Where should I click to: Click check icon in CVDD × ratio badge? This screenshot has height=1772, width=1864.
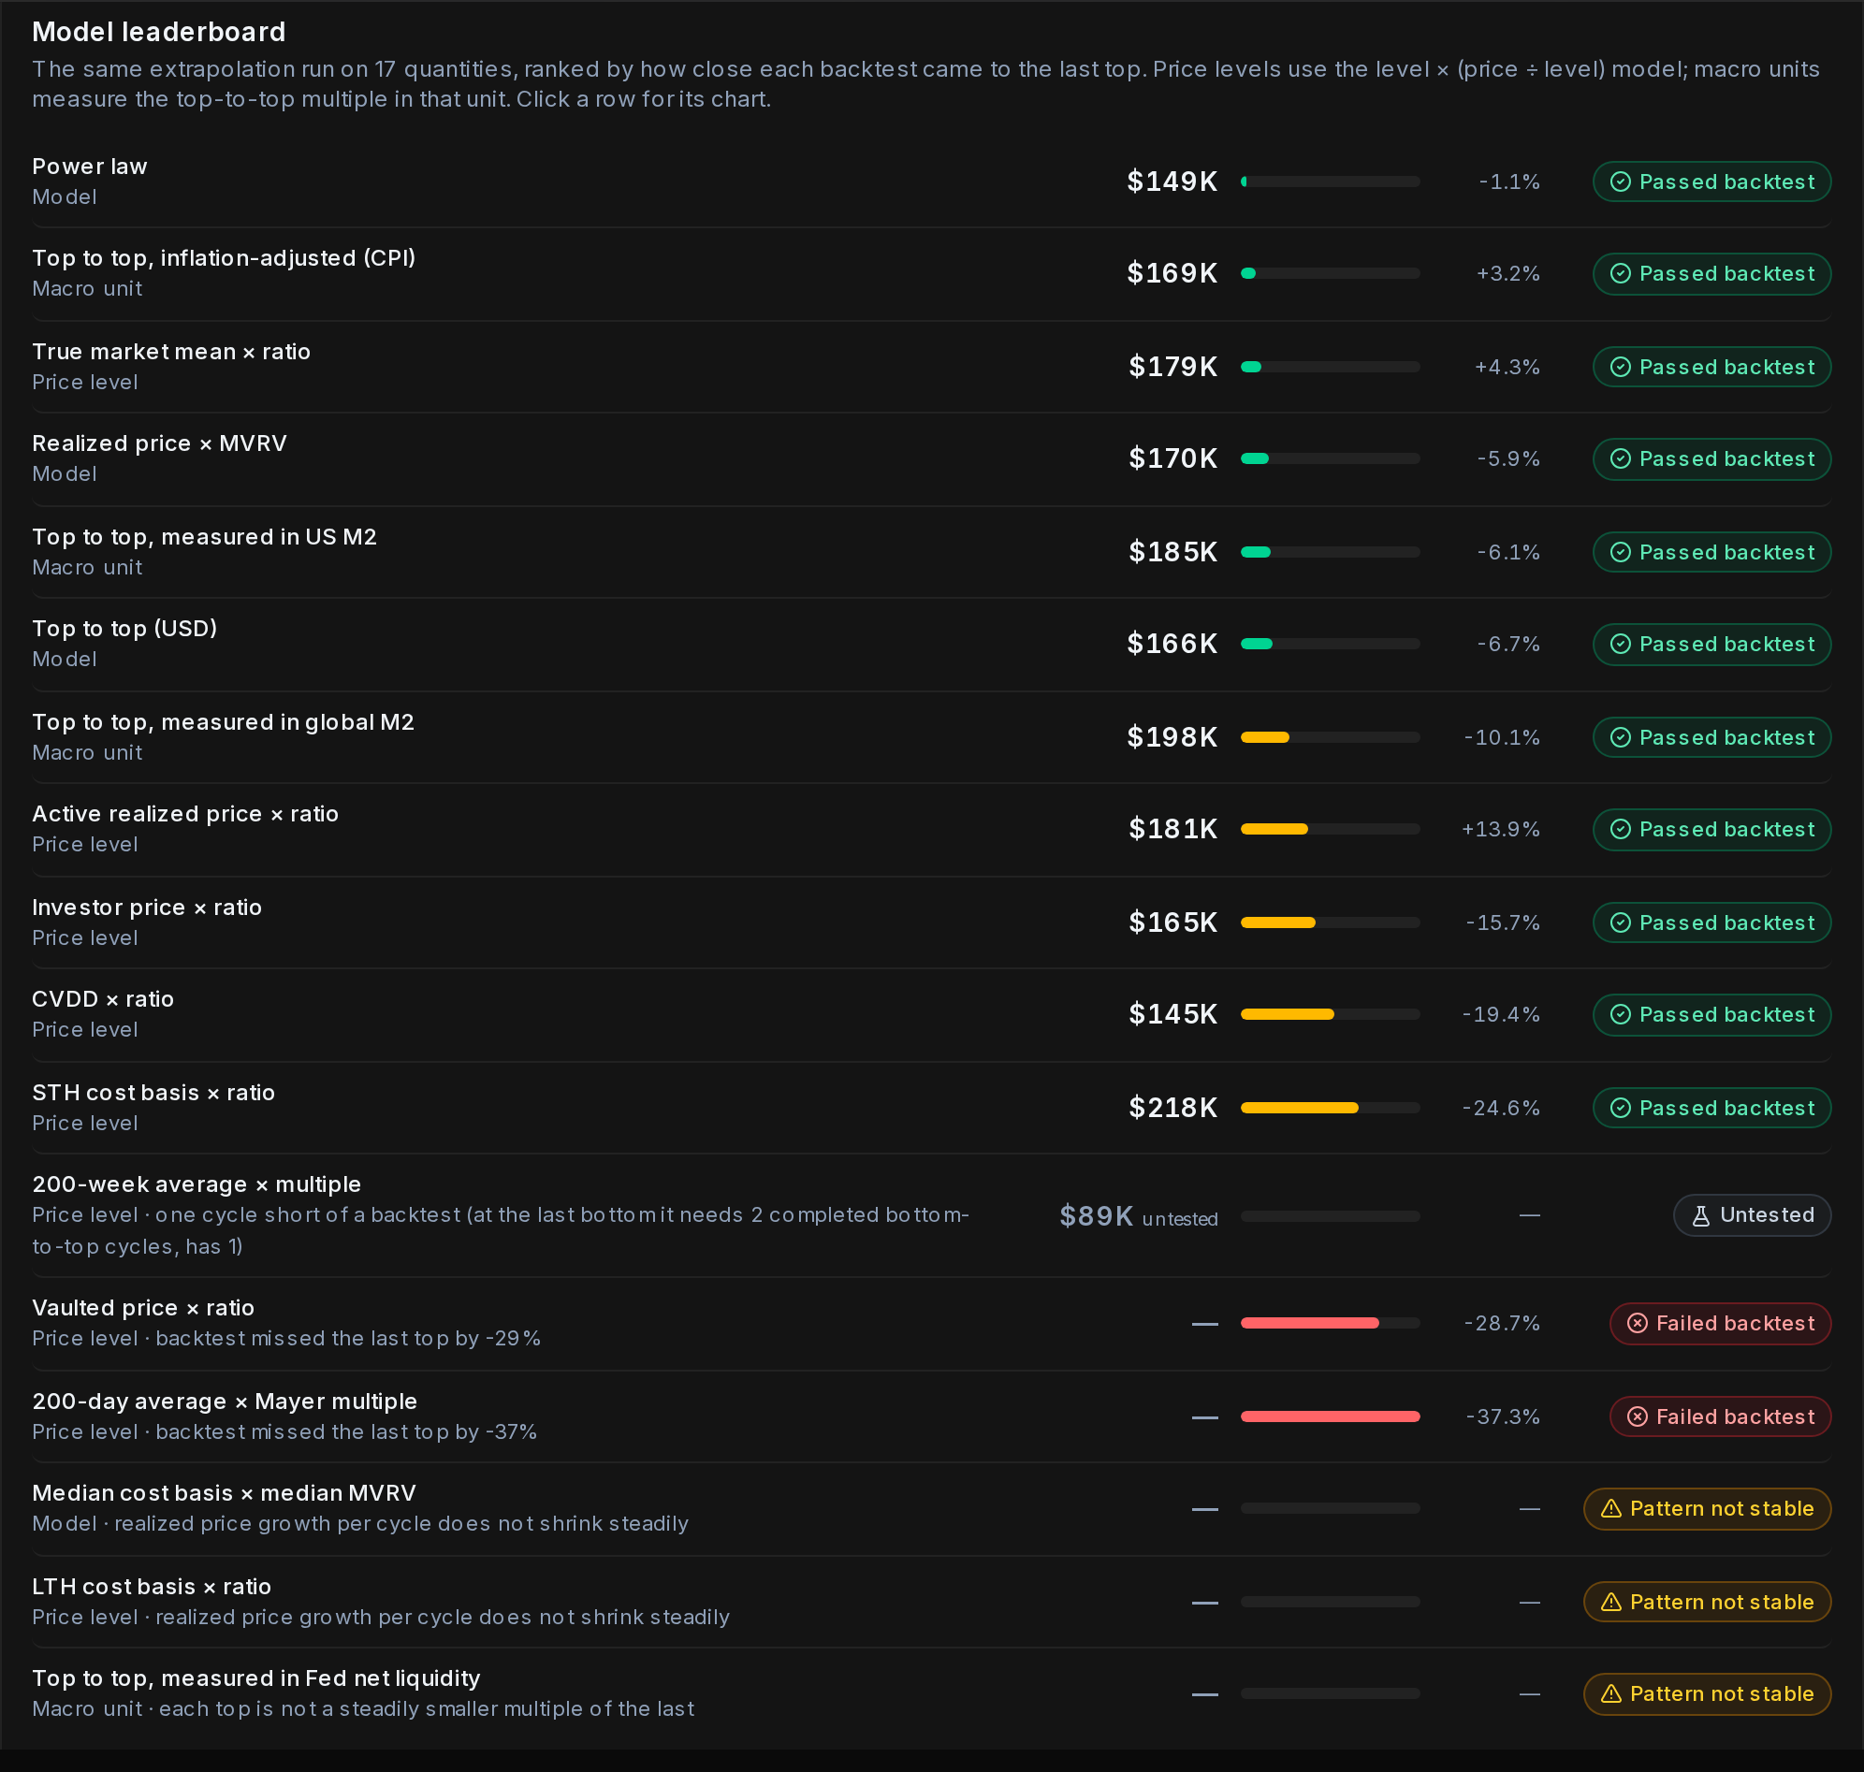tap(1621, 1014)
